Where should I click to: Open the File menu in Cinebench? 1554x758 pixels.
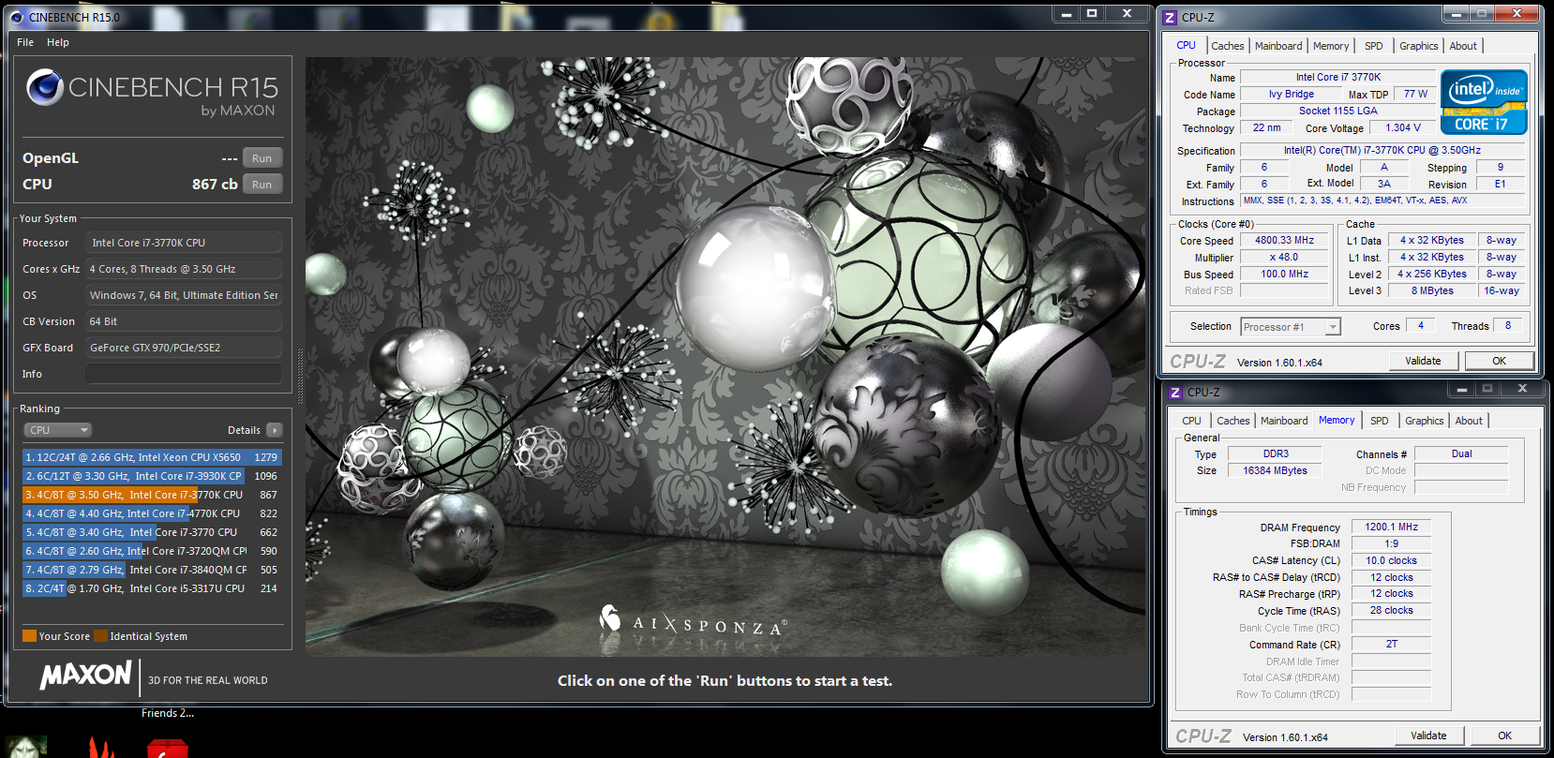point(25,42)
